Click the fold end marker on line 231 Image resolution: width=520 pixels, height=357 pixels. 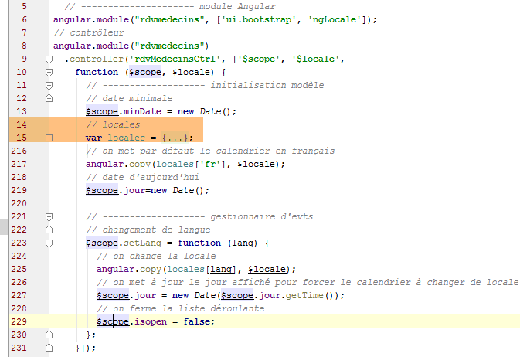[x=49, y=348]
